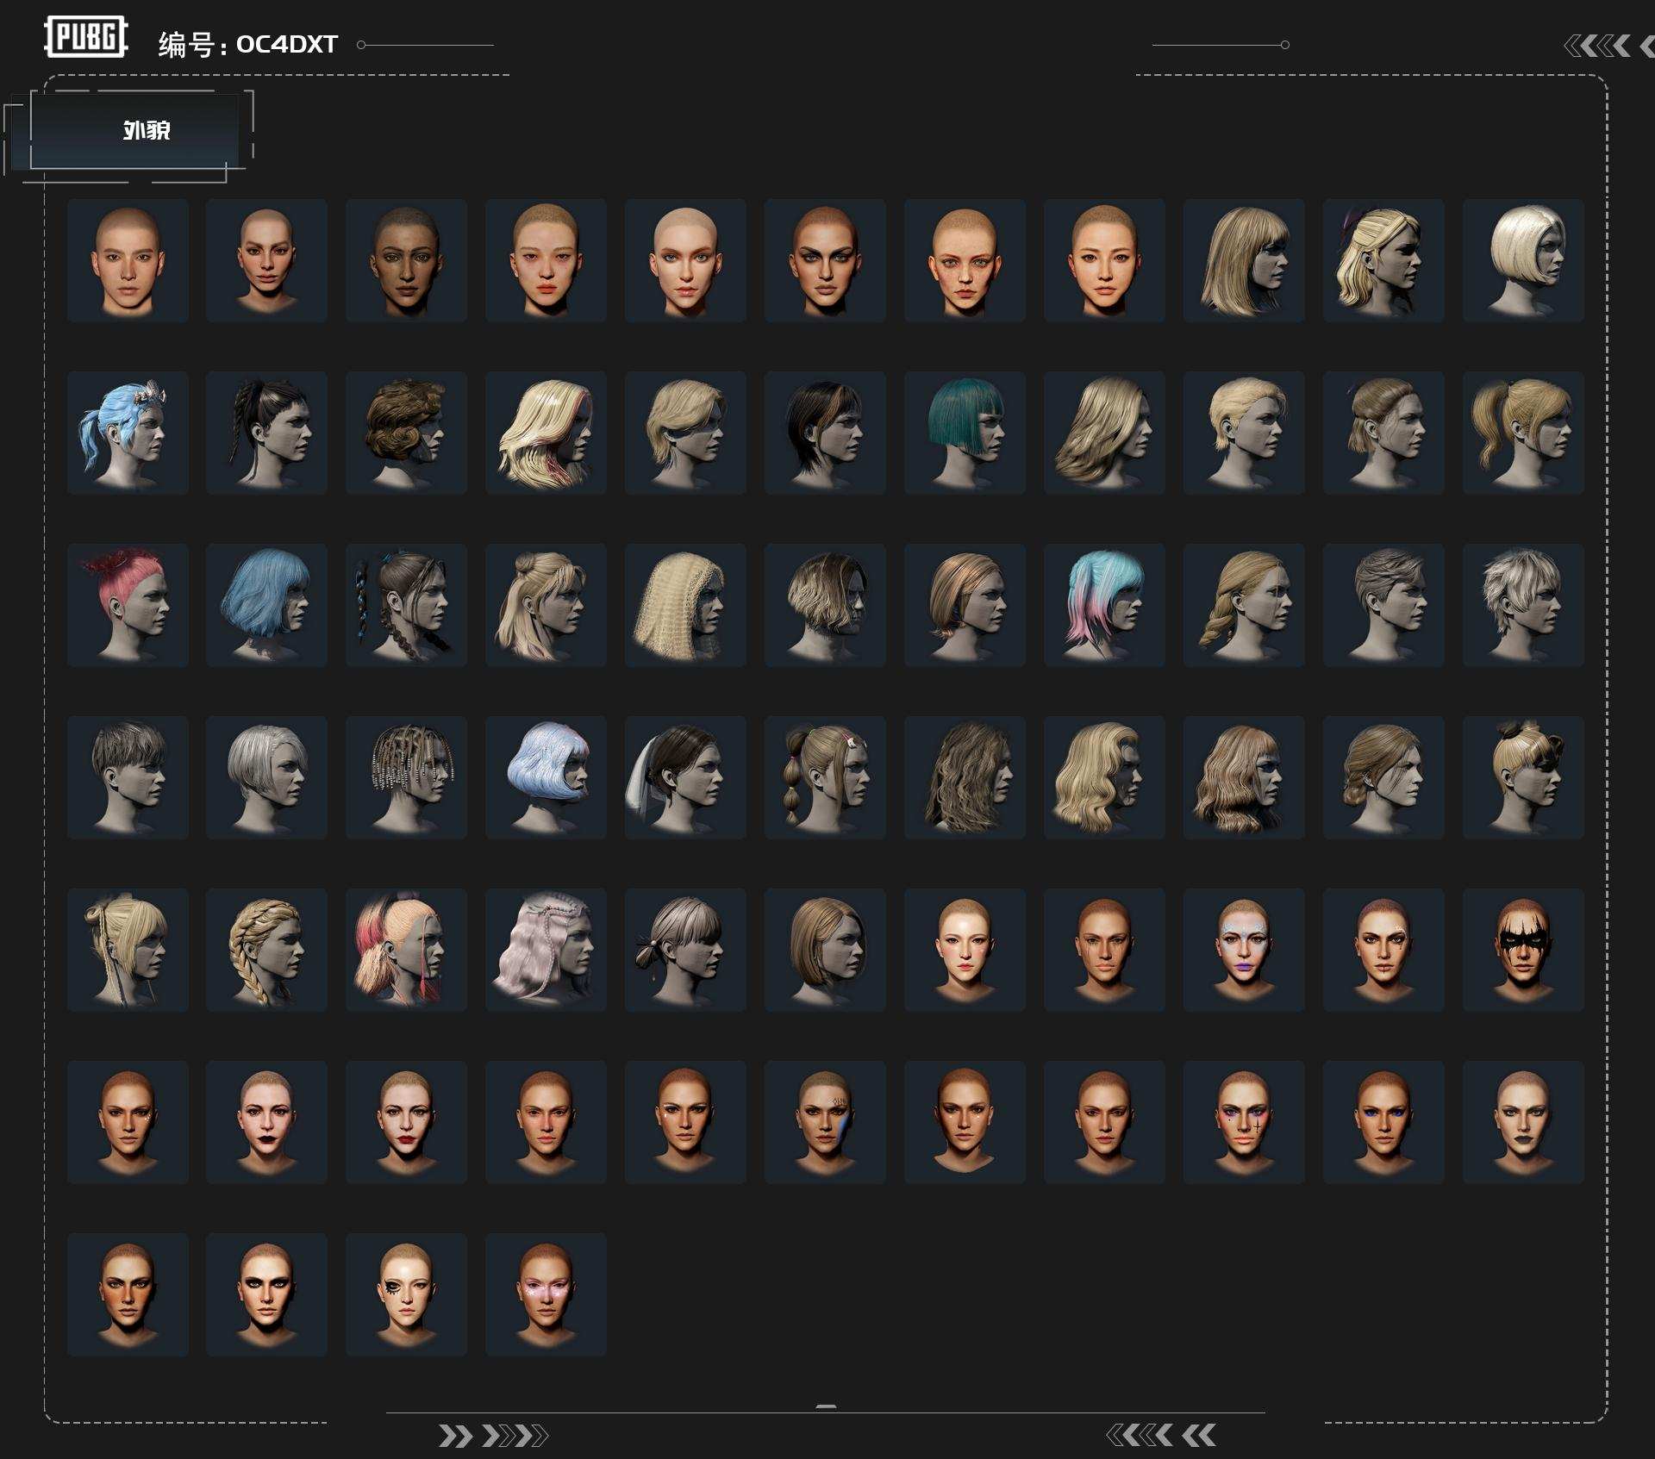
Task: Click the PUBG logo
Action: pos(86,37)
